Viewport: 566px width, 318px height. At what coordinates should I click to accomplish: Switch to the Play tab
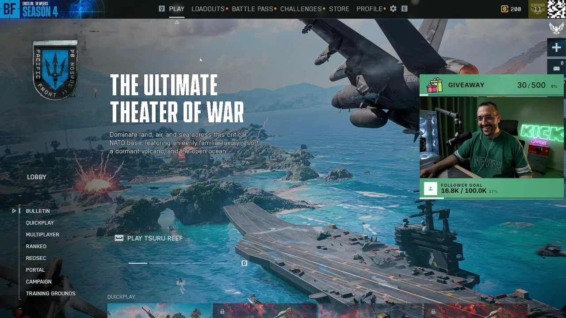point(177,9)
